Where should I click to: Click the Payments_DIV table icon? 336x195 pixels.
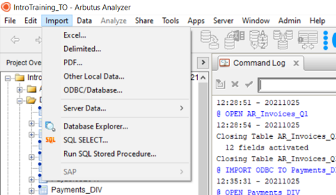(x=43, y=189)
